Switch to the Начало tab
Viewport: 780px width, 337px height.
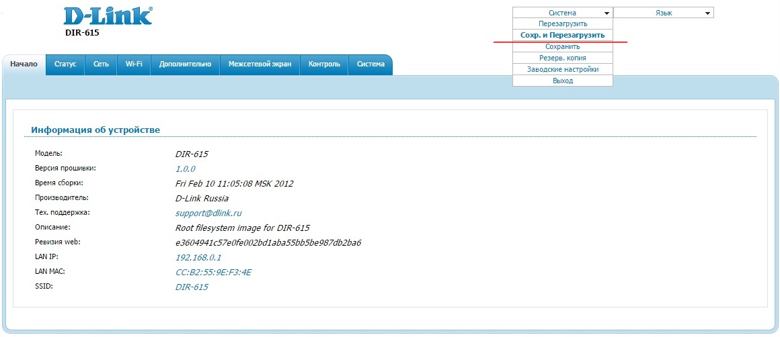click(x=24, y=64)
